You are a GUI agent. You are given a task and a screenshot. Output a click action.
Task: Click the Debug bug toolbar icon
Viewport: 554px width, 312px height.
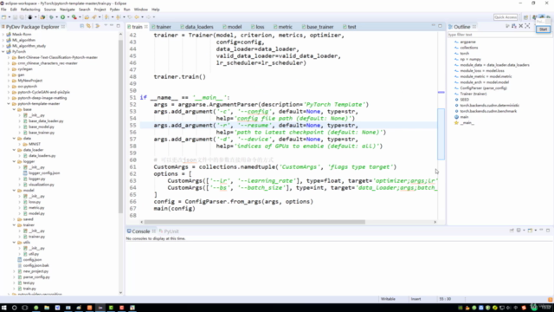tap(52, 17)
